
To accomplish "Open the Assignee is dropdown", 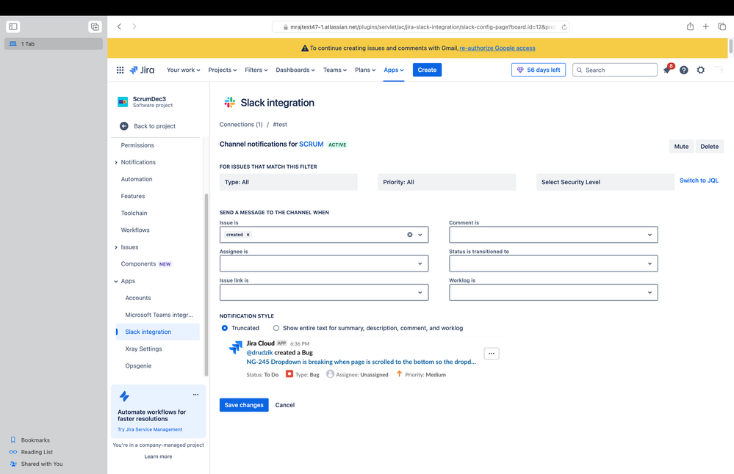I will coord(324,263).
